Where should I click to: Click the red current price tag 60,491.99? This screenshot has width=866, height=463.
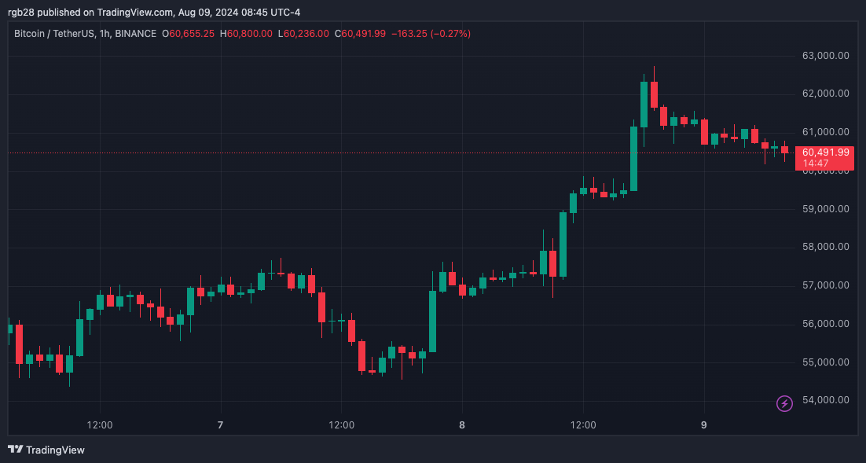(824, 152)
